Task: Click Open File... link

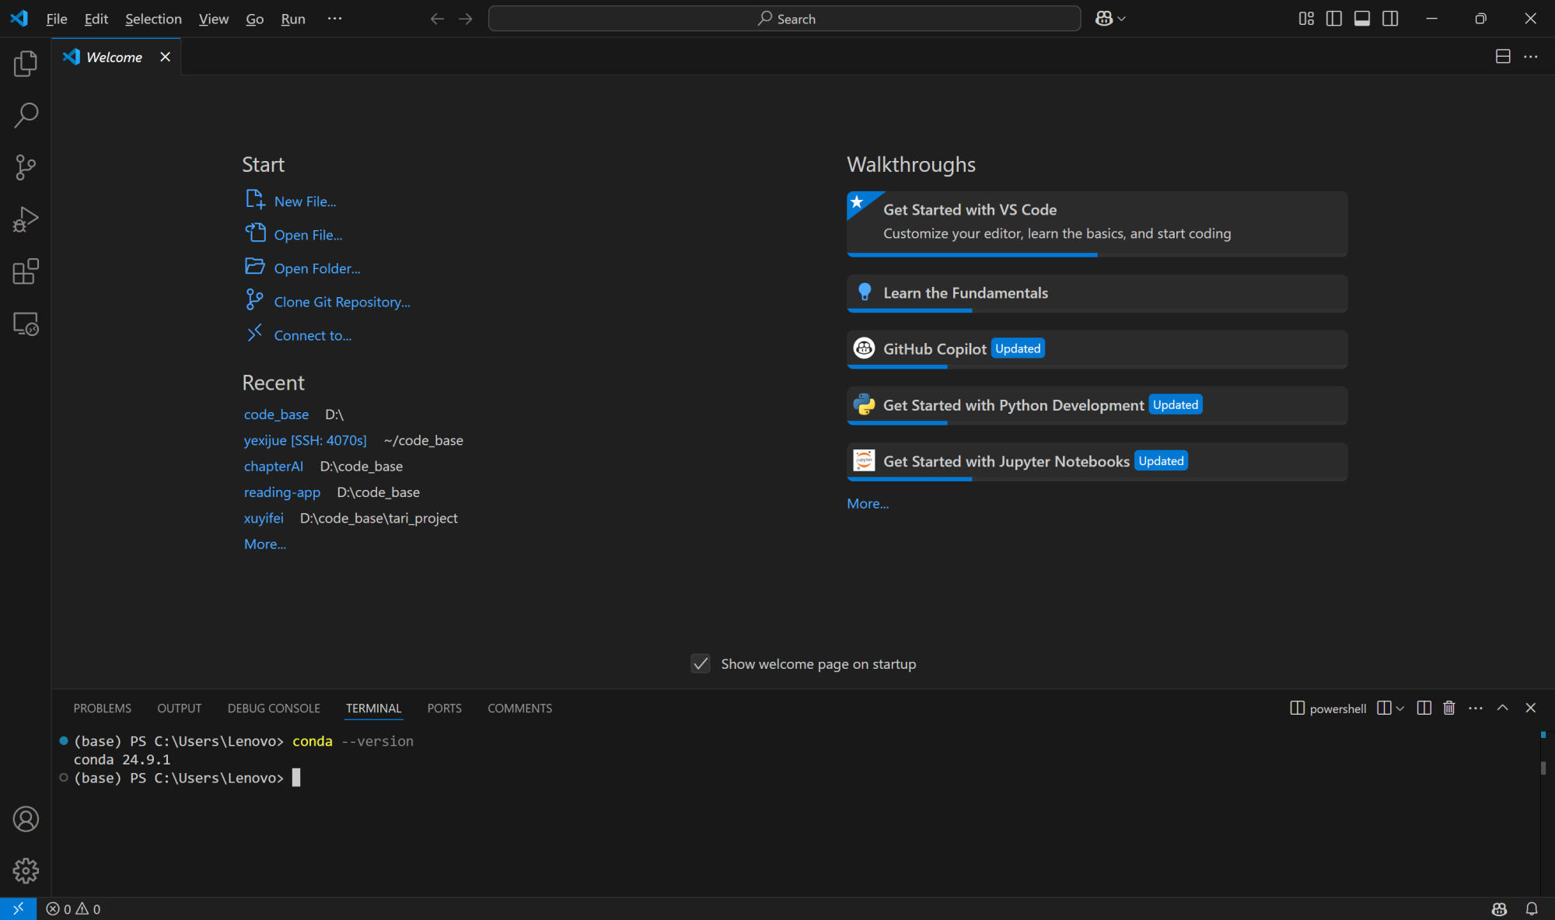Action: coord(308,235)
